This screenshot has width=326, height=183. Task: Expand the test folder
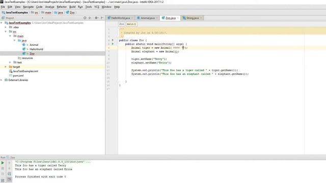(10, 62)
